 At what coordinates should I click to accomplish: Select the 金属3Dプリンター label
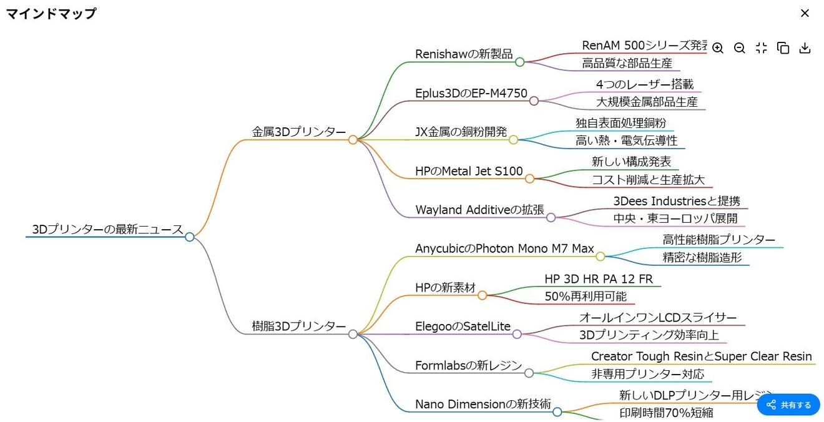(299, 132)
